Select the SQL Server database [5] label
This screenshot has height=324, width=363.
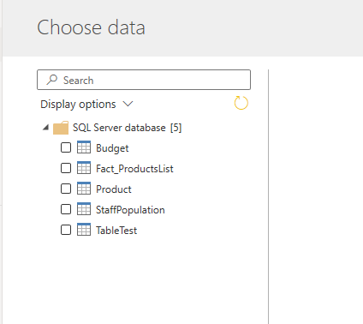point(127,128)
